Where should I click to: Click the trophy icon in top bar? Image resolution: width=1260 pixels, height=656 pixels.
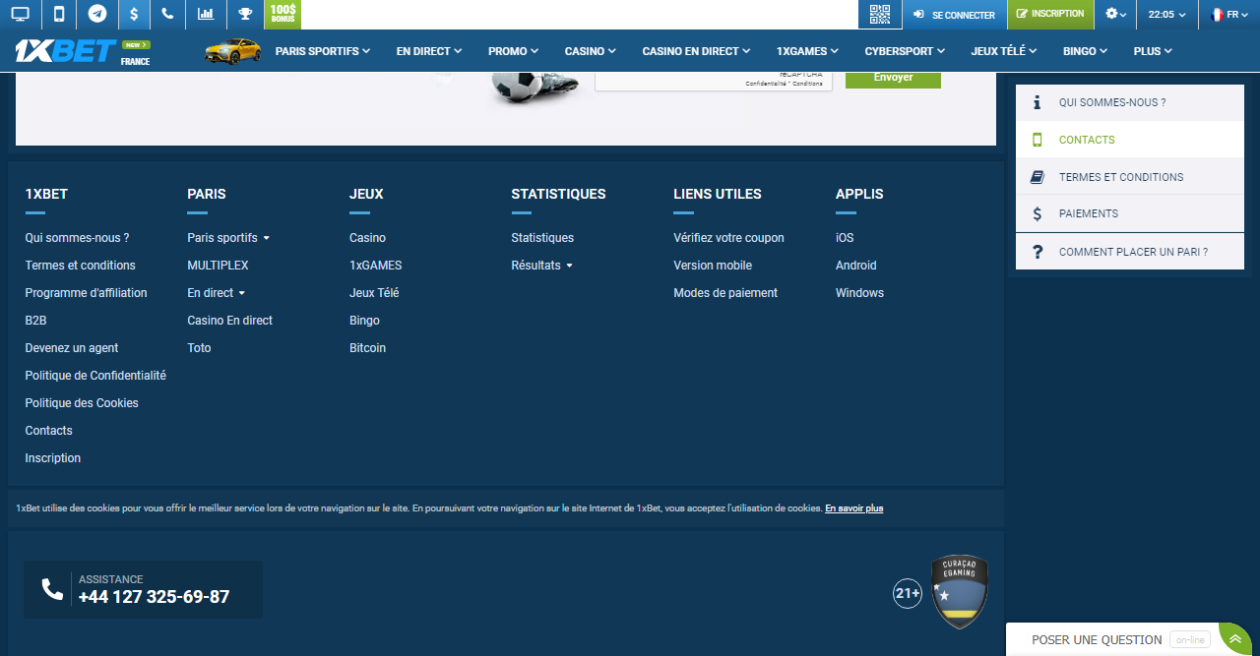click(245, 14)
